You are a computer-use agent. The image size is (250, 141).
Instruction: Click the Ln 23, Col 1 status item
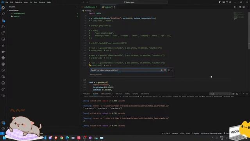pyautogui.click(x=166, y=133)
